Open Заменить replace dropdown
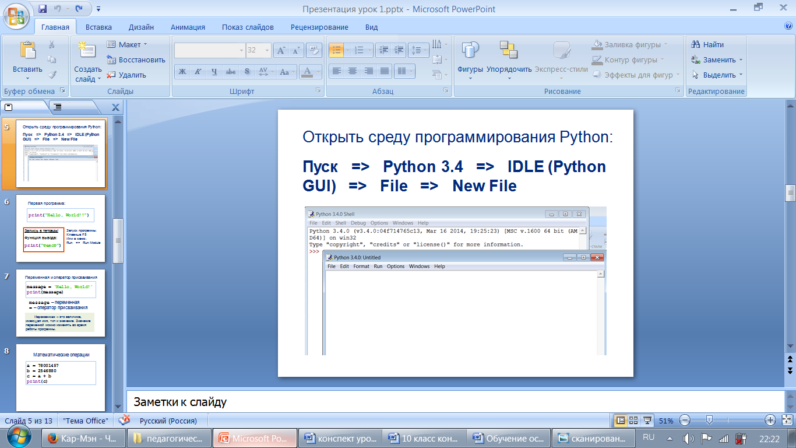The image size is (796, 448). 717,60
